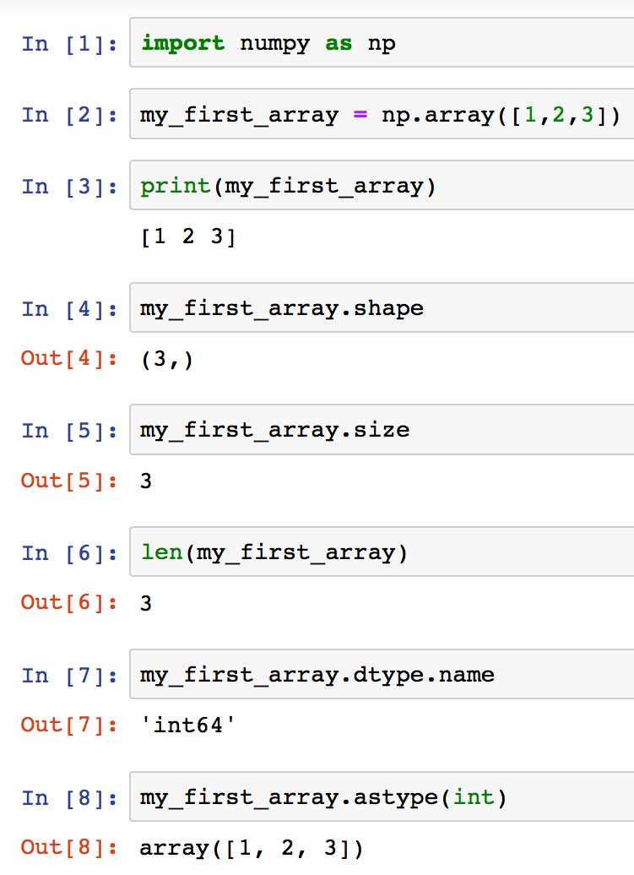The width and height of the screenshot is (634, 875).
Task: Click the printed output [1 2 3]
Action: (x=187, y=237)
